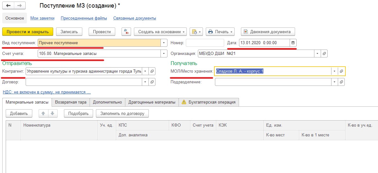
Task: Open the Дт/Кт accounting entries icon
Action: (126, 32)
